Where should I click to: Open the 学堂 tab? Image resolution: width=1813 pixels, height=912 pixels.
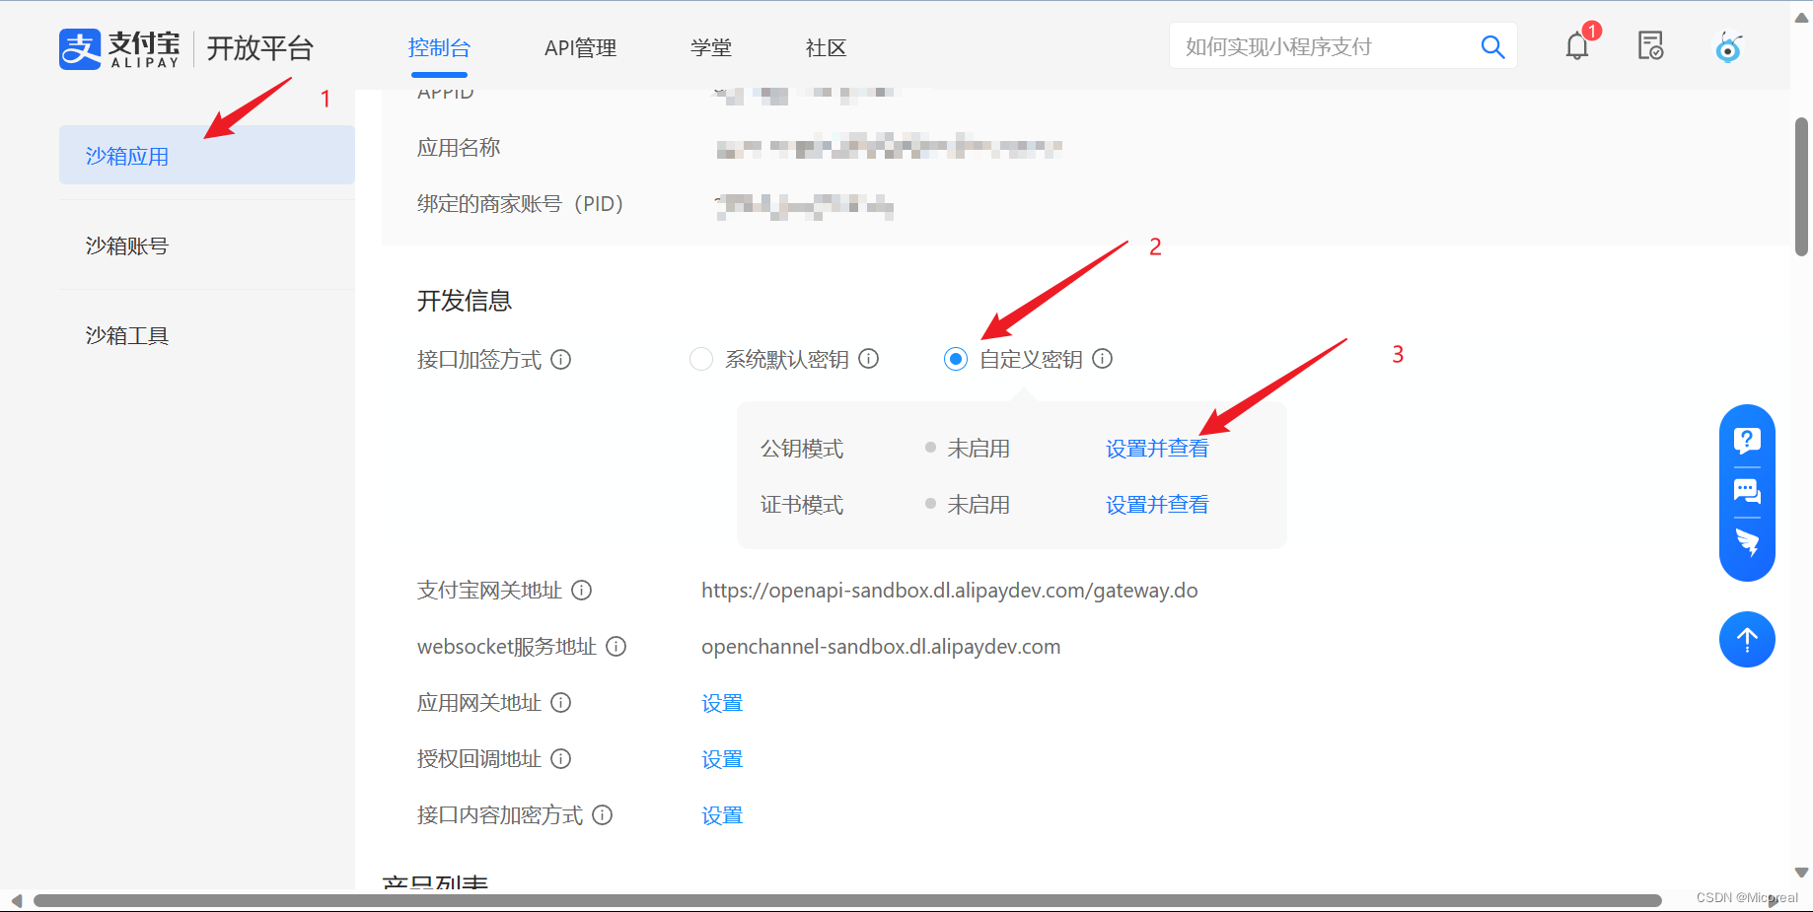tap(711, 47)
